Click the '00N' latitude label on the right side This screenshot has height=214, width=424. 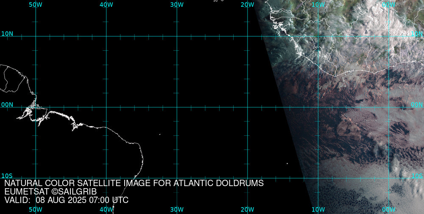point(417,105)
